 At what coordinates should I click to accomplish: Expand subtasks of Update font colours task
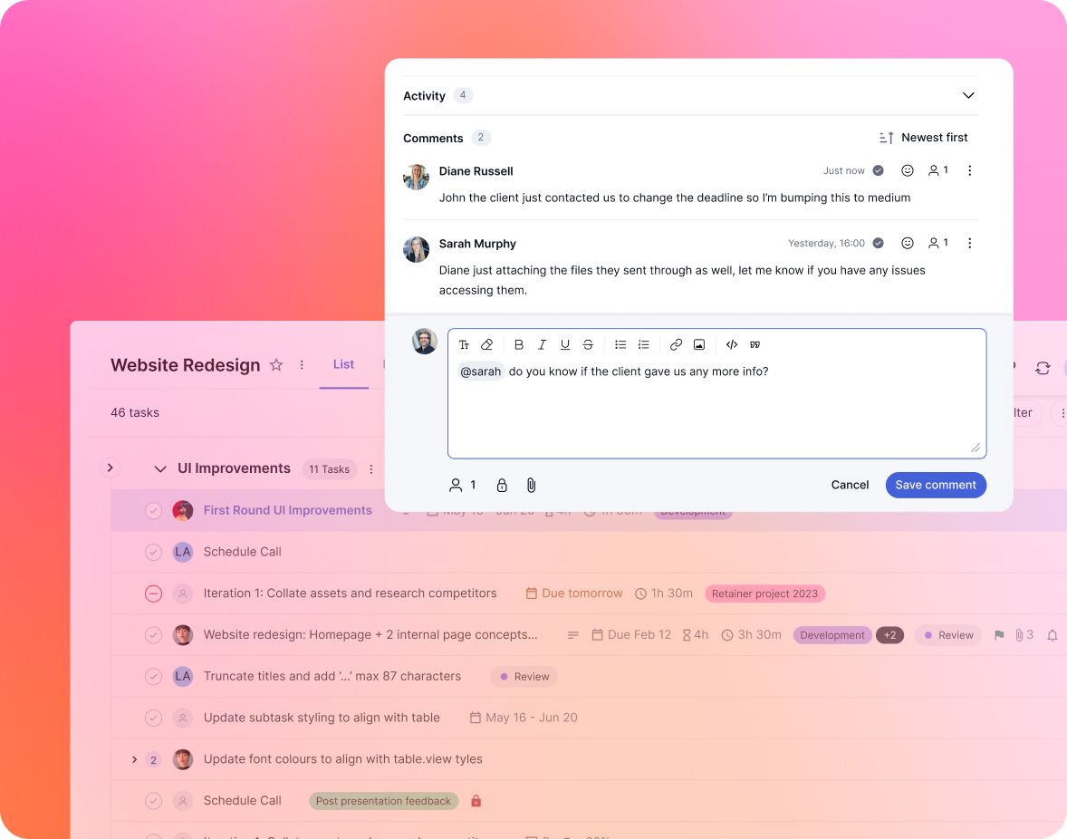pos(134,759)
